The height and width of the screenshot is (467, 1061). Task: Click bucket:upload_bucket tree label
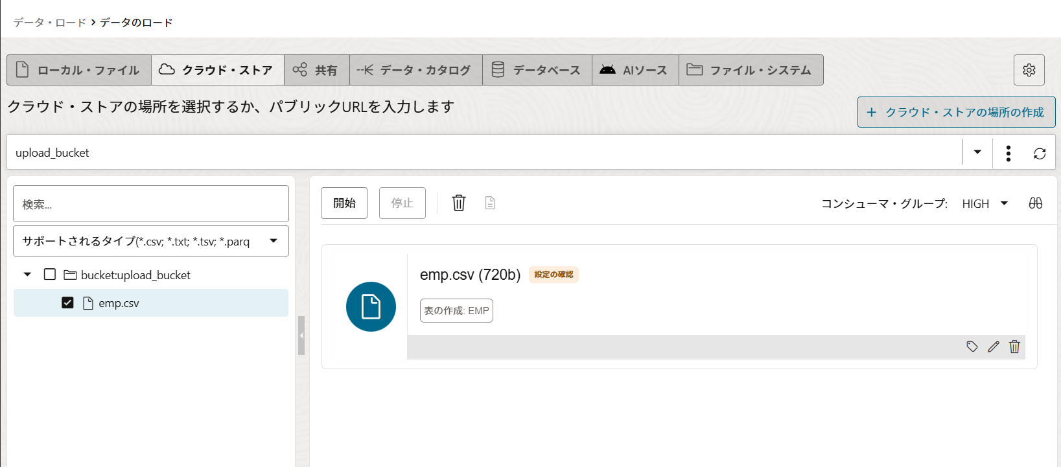[135, 275]
